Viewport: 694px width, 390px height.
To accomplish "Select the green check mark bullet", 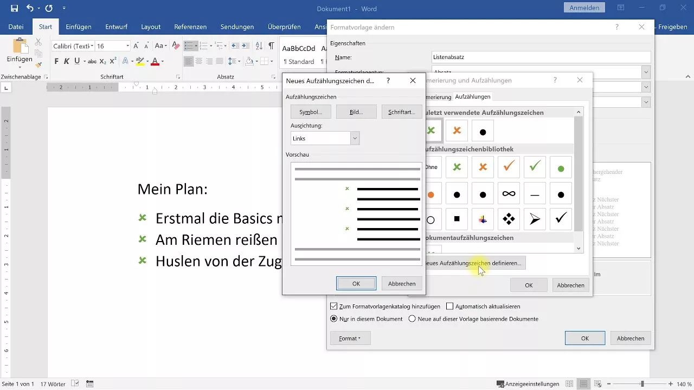I will coord(535,167).
